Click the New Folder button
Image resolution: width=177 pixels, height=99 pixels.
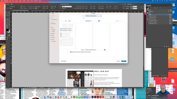tap(64, 61)
